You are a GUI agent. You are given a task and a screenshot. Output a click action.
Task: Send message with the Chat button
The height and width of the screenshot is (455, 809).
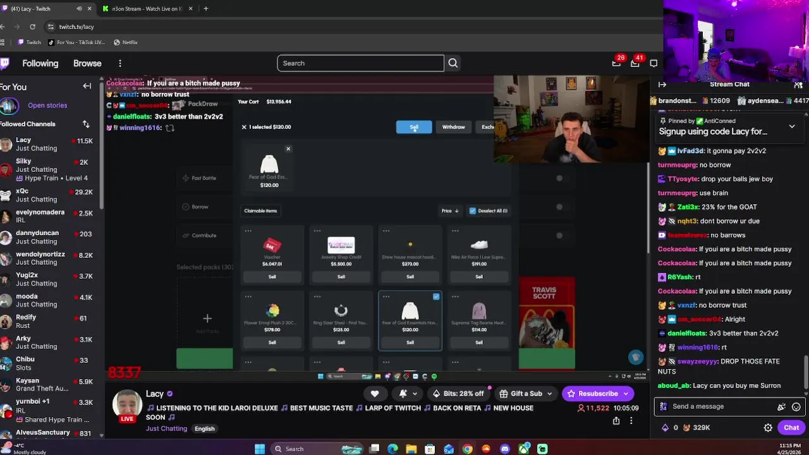791,428
